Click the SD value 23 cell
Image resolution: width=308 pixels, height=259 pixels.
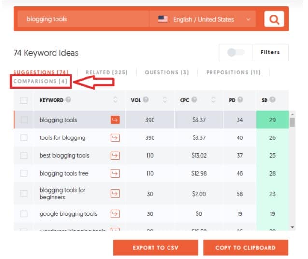click(272, 194)
